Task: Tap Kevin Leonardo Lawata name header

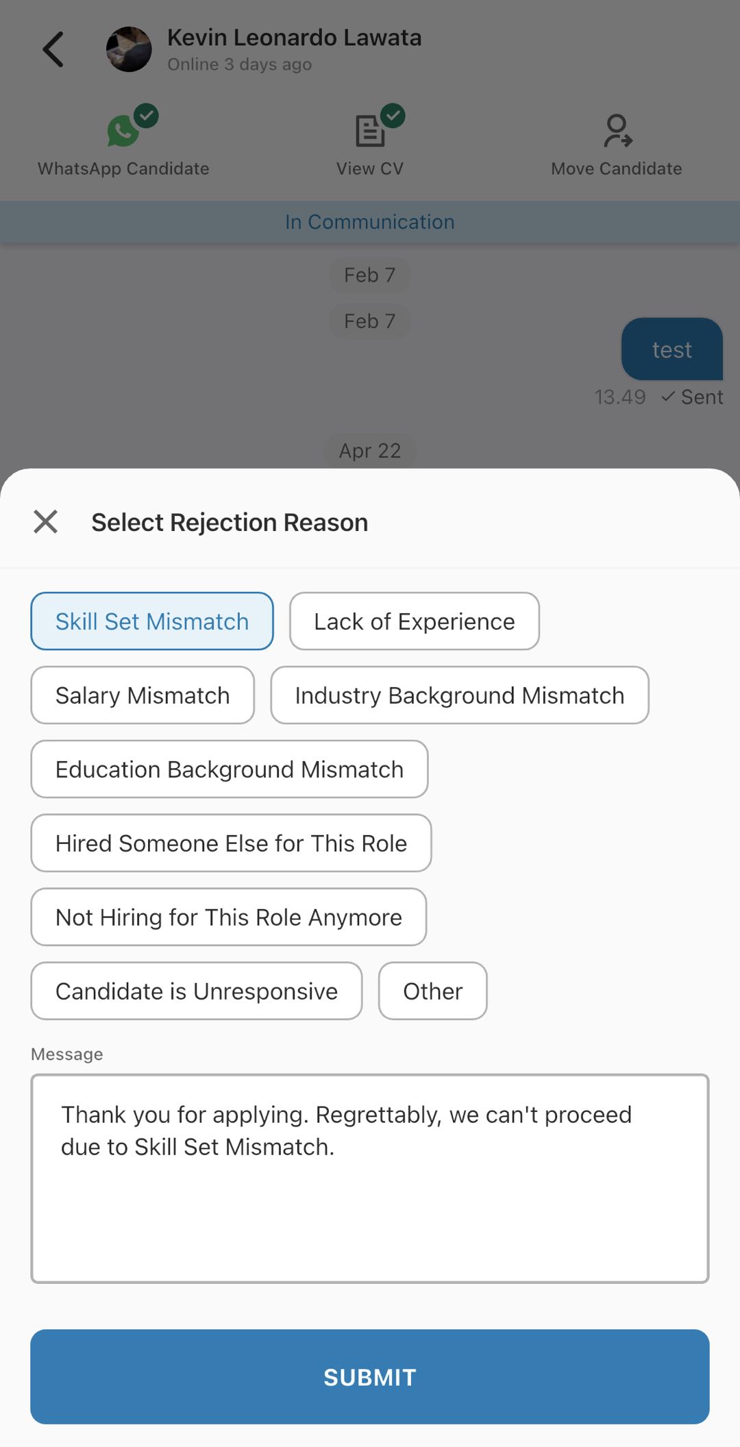Action: click(x=295, y=38)
